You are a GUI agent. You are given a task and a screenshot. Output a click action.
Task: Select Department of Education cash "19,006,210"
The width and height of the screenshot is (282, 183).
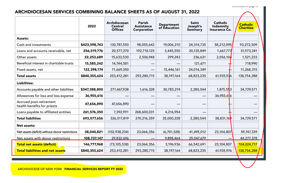(x=172, y=45)
